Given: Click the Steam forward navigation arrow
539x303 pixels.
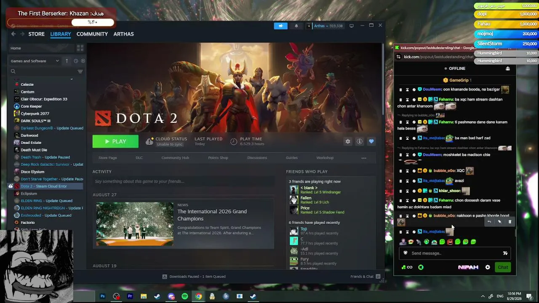Looking at the screenshot, I should point(22,34).
